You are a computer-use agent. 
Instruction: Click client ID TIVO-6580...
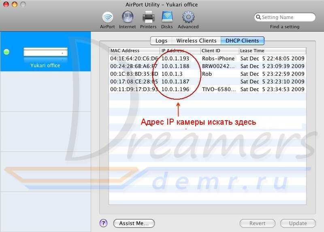[219, 89]
